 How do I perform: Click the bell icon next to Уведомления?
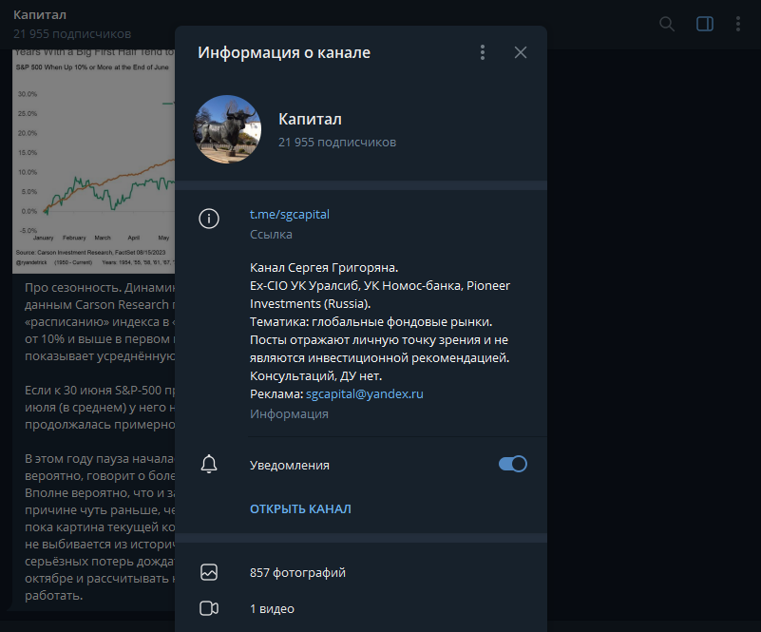pos(209,464)
